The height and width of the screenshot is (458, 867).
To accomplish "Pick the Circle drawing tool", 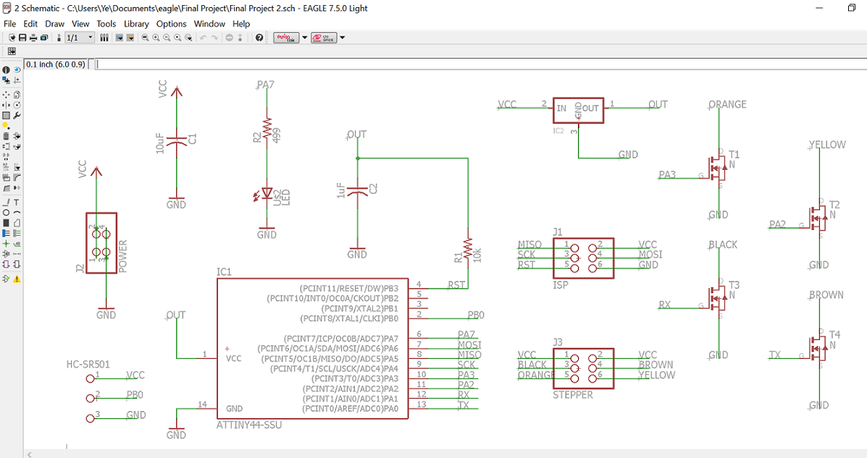I will click(6, 213).
